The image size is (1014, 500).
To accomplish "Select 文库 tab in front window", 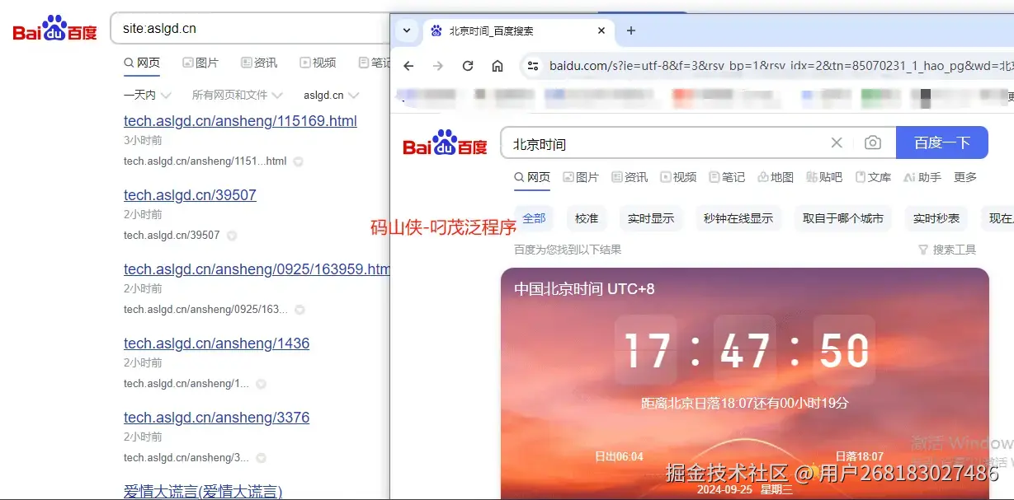I will click(x=873, y=177).
